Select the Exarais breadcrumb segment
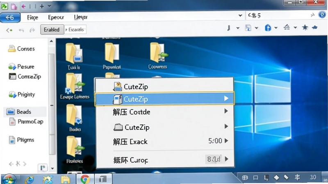 pyautogui.click(x=75, y=29)
